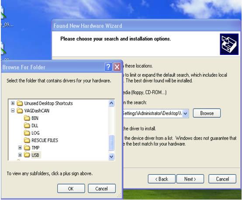Click the Unused Desktop Shortcuts folder icon

[x=20, y=103]
